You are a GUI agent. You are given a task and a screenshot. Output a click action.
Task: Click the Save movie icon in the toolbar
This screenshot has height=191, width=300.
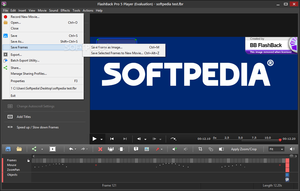coord(8,149)
